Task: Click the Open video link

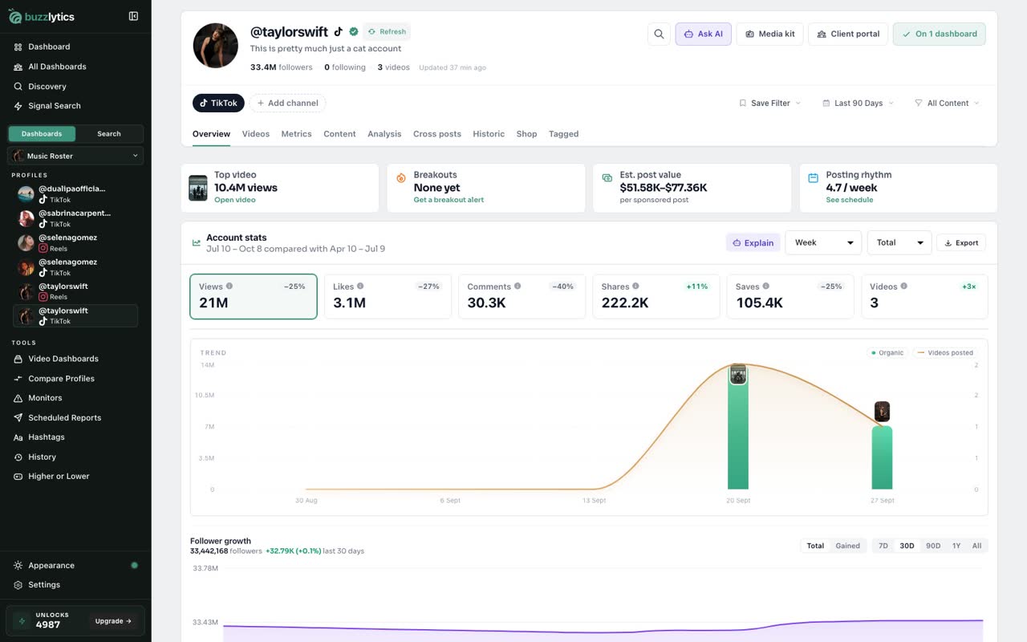Action: point(235,200)
